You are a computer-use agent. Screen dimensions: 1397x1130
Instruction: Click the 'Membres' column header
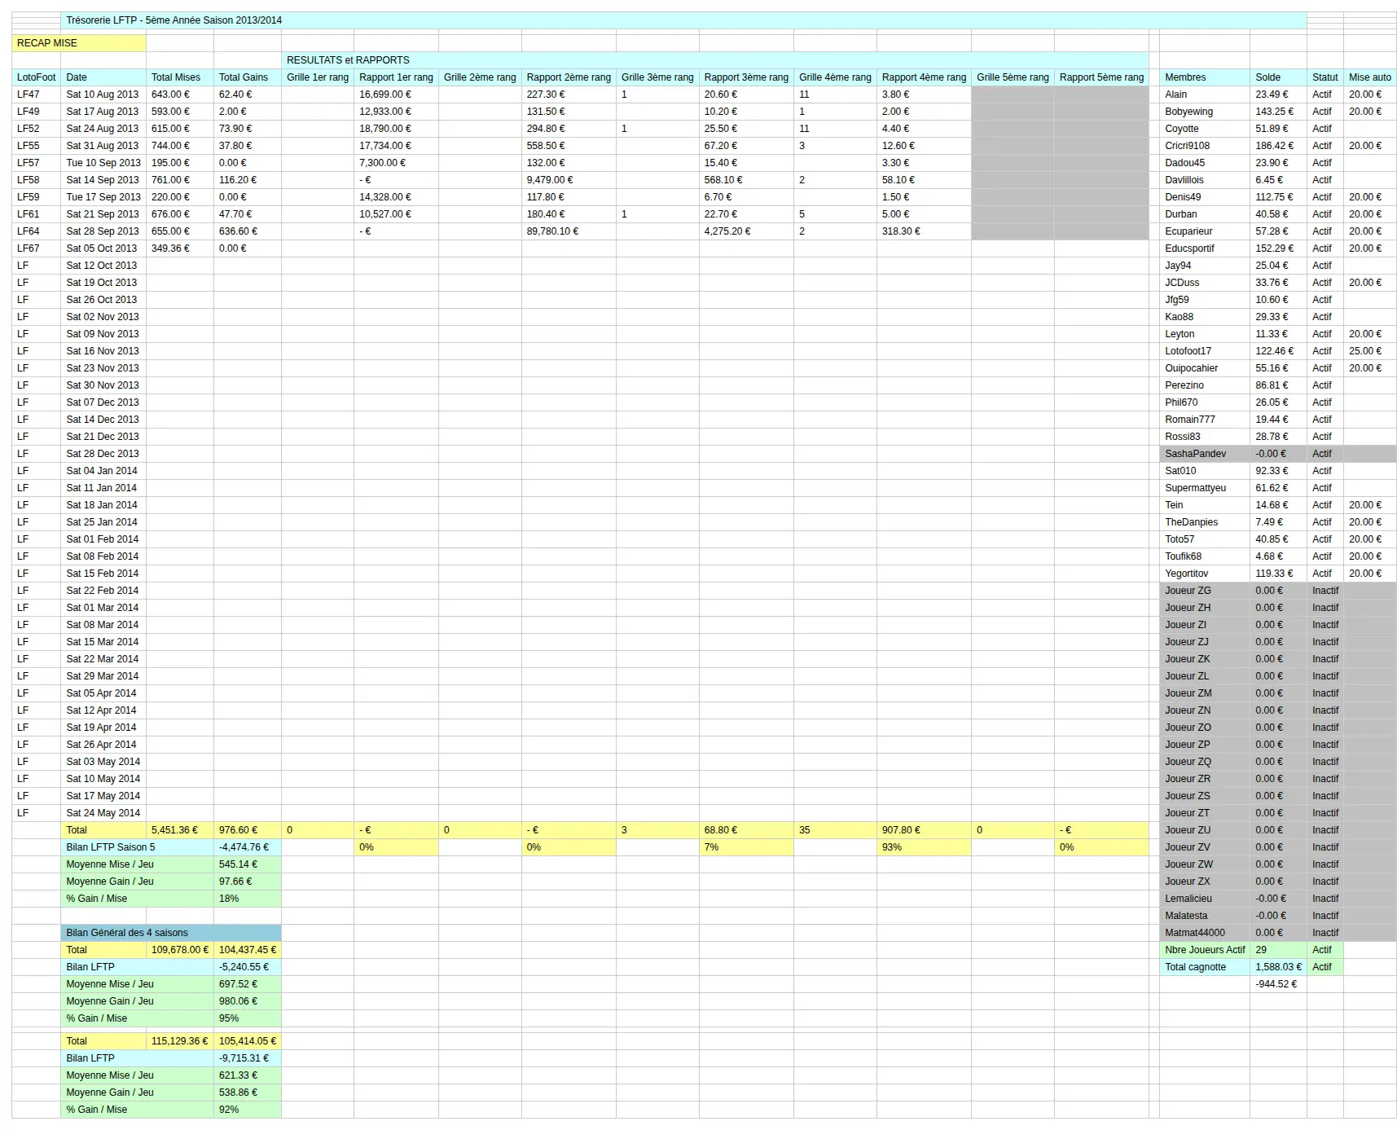1205,77
